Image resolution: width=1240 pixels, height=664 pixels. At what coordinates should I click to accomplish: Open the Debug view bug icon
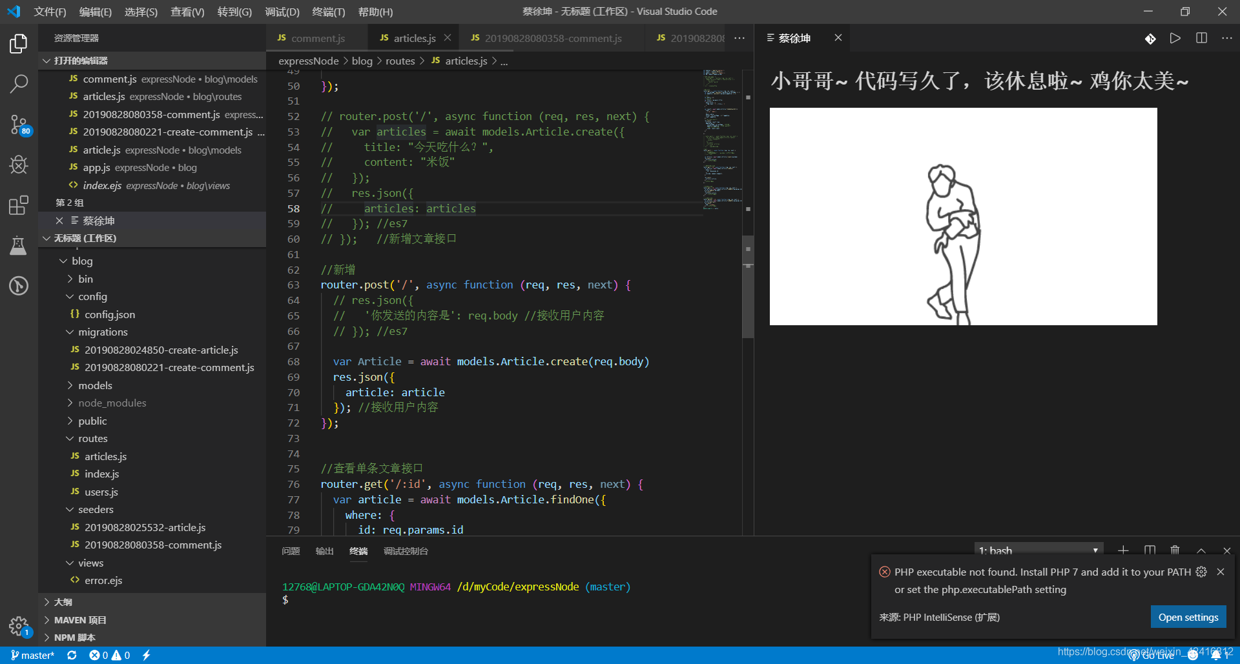[19, 165]
